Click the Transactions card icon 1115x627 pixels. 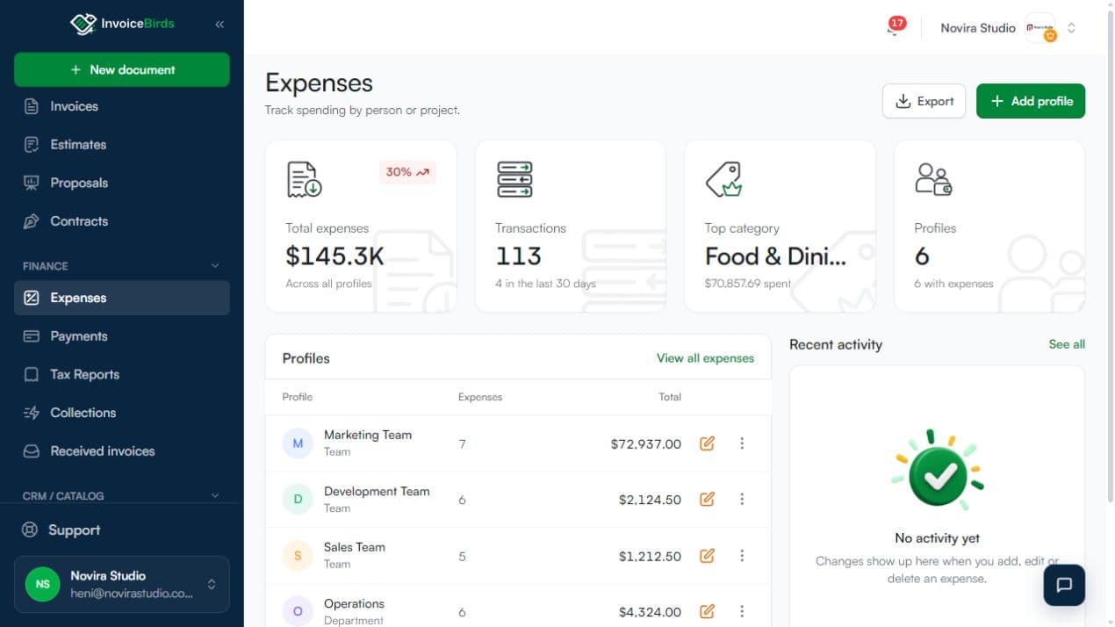tap(514, 179)
